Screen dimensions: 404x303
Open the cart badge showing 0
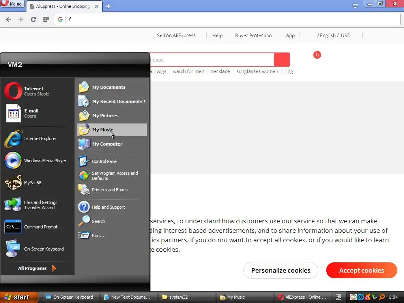(317, 54)
